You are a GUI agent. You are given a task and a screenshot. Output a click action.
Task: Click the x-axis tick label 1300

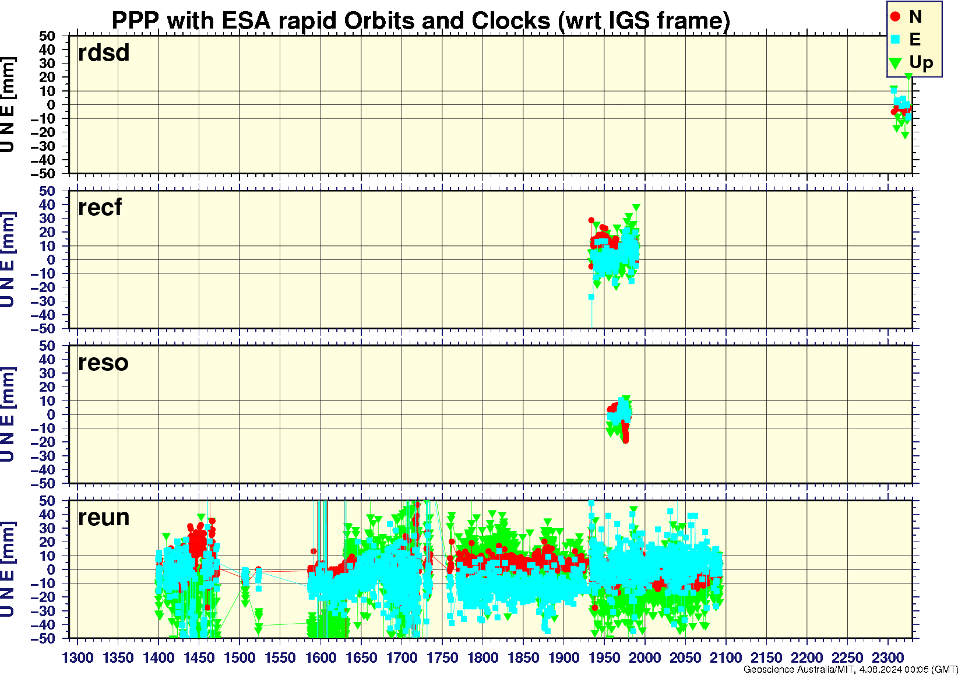(x=78, y=658)
